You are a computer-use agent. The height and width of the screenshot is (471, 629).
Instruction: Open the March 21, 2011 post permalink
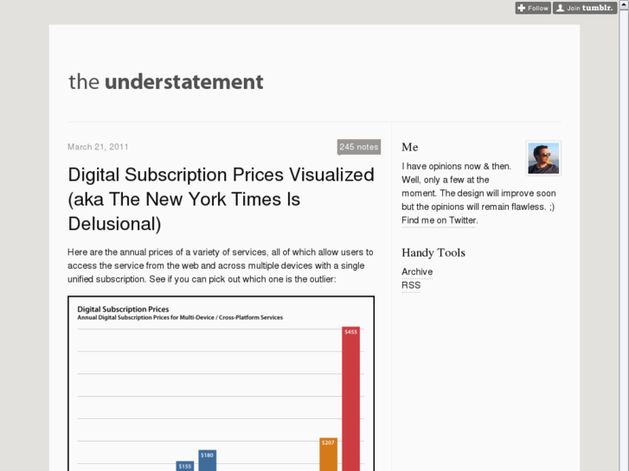[x=98, y=147]
